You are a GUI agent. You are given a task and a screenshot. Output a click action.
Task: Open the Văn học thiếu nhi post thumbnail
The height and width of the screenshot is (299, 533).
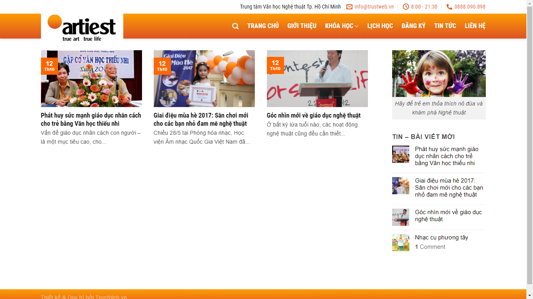pos(91,79)
